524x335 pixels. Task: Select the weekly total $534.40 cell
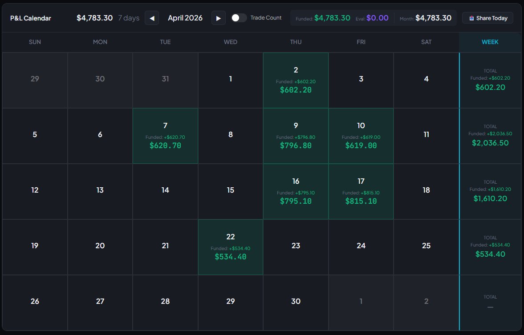click(490, 247)
